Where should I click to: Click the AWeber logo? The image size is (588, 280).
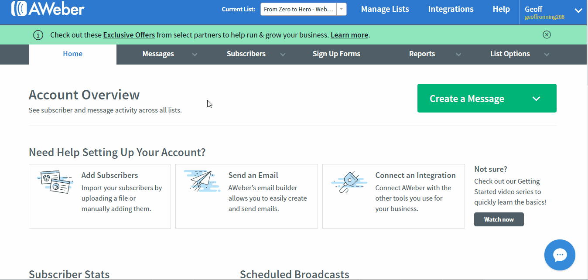(48, 9)
